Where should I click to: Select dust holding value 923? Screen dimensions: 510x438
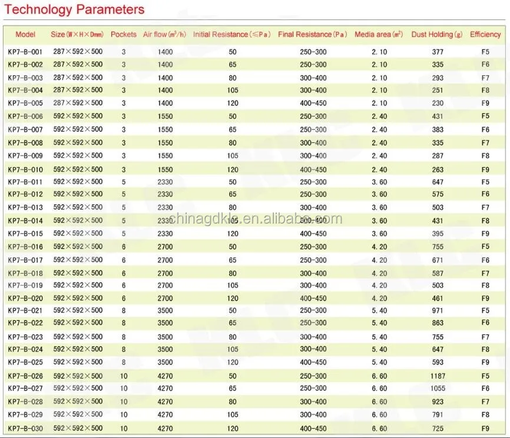tap(438, 402)
